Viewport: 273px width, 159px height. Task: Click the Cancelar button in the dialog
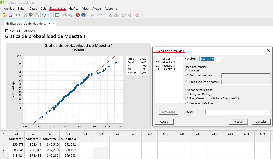point(261,122)
